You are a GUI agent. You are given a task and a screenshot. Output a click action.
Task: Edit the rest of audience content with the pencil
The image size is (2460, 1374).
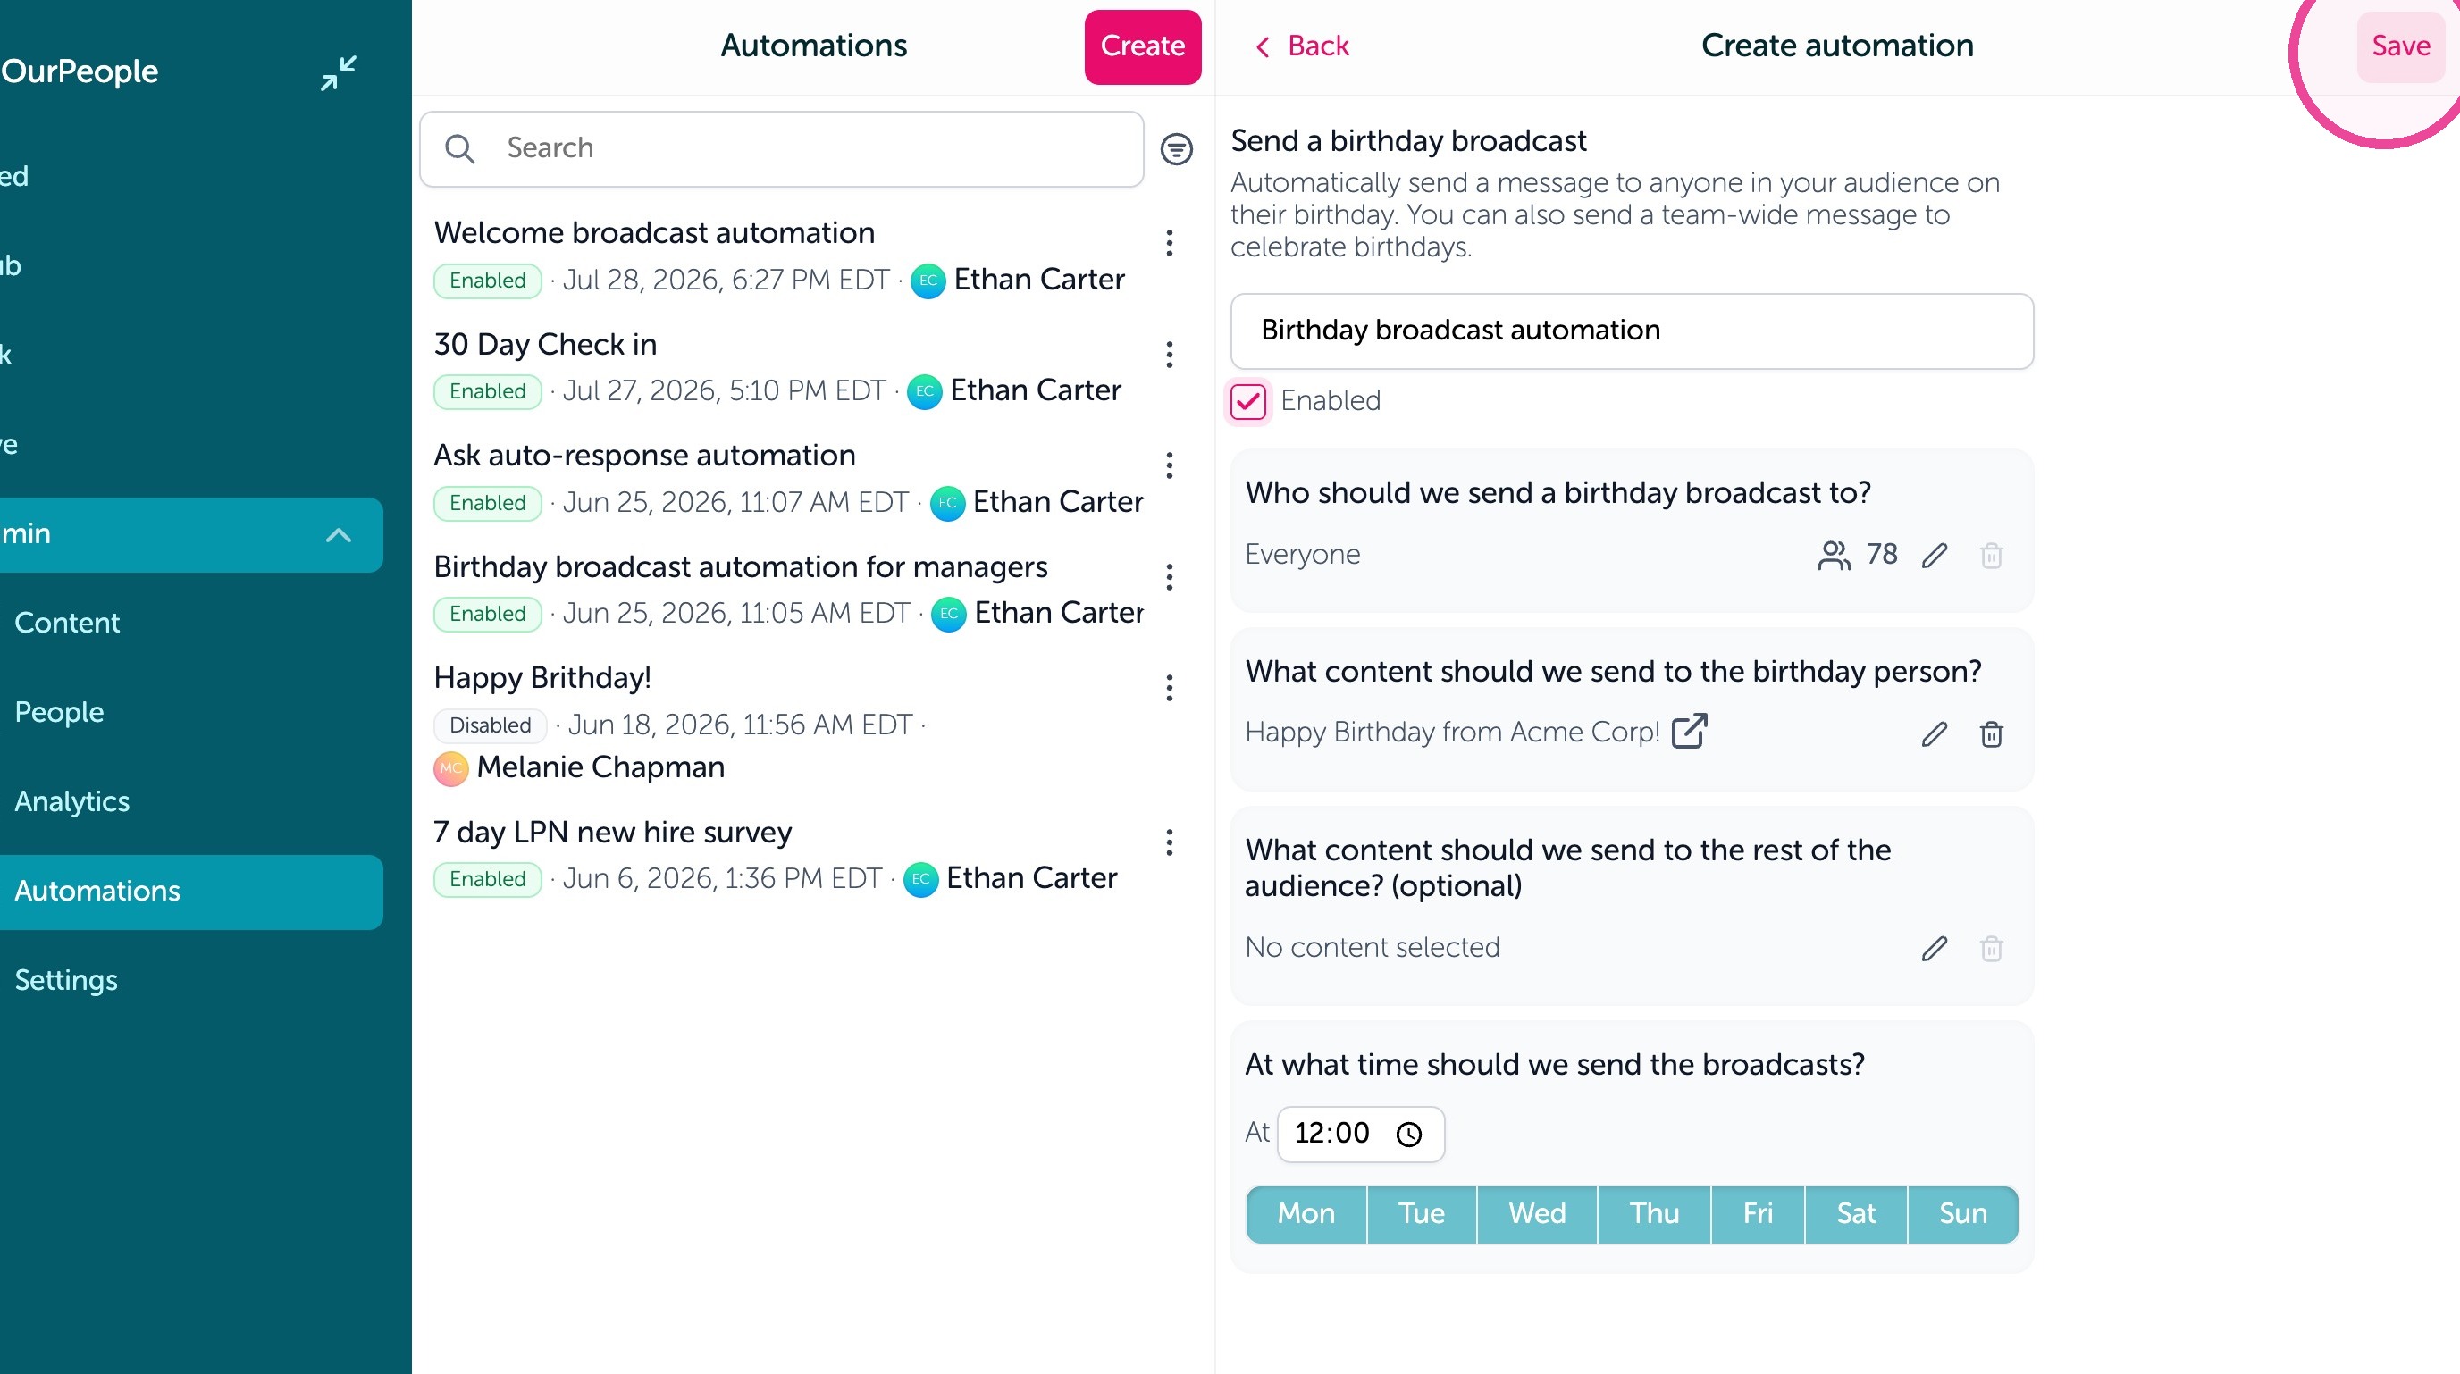tap(1934, 948)
